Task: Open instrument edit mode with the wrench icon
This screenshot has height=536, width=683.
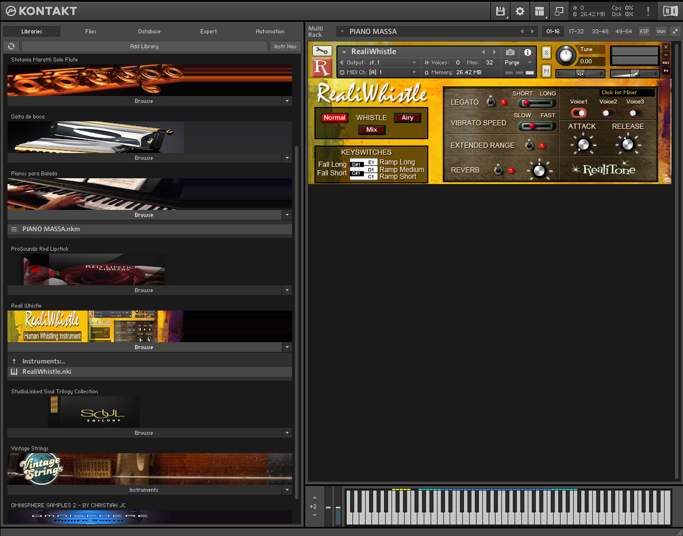Action: tap(322, 51)
